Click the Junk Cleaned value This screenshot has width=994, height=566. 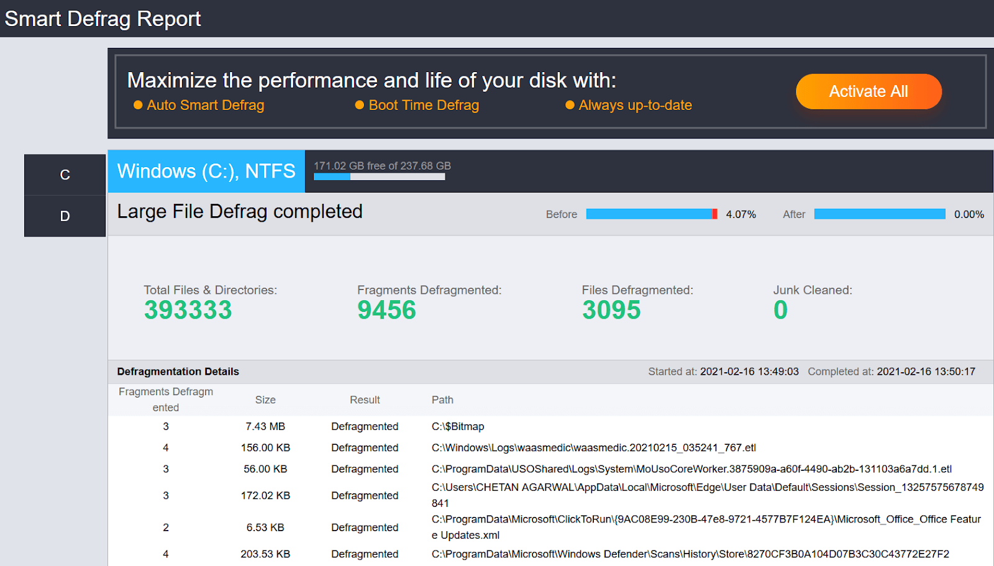pyautogui.click(x=781, y=309)
